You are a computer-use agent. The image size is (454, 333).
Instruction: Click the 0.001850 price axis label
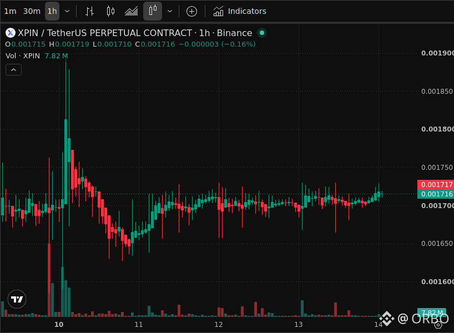pyautogui.click(x=437, y=92)
